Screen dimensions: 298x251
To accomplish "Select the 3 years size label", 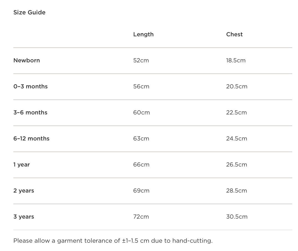I will [x=24, y=217].
